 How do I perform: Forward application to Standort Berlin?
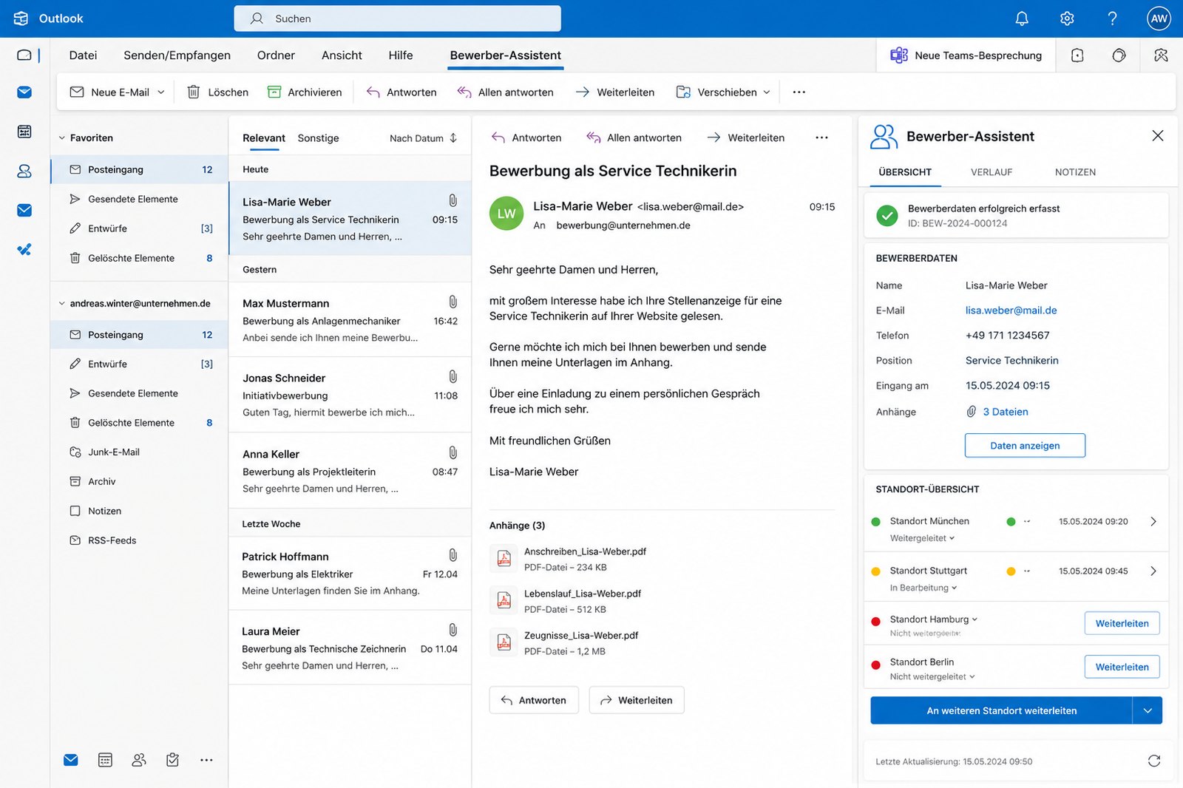click(1122, 667)
